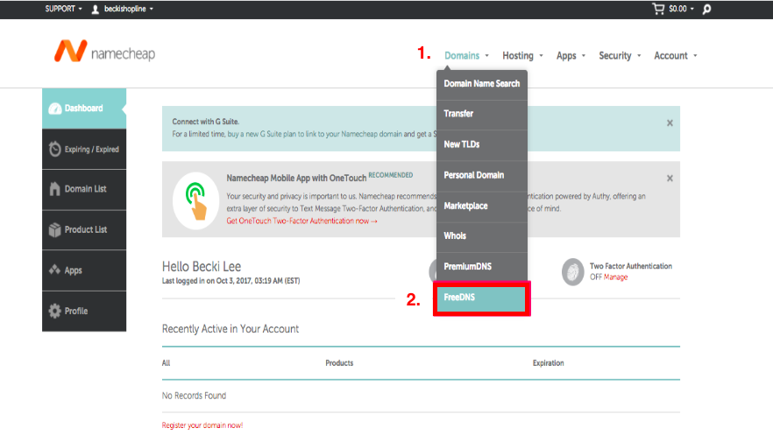Click the Manage link for Two Factor Authentication
This screenshot has width=773, height=442.
[x=616, y=277]
